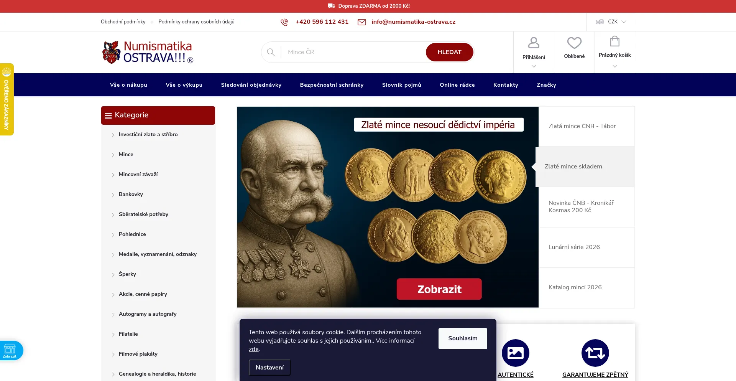
Task: Open the Ověřeno zákazníky side badge
Action: 7,99
